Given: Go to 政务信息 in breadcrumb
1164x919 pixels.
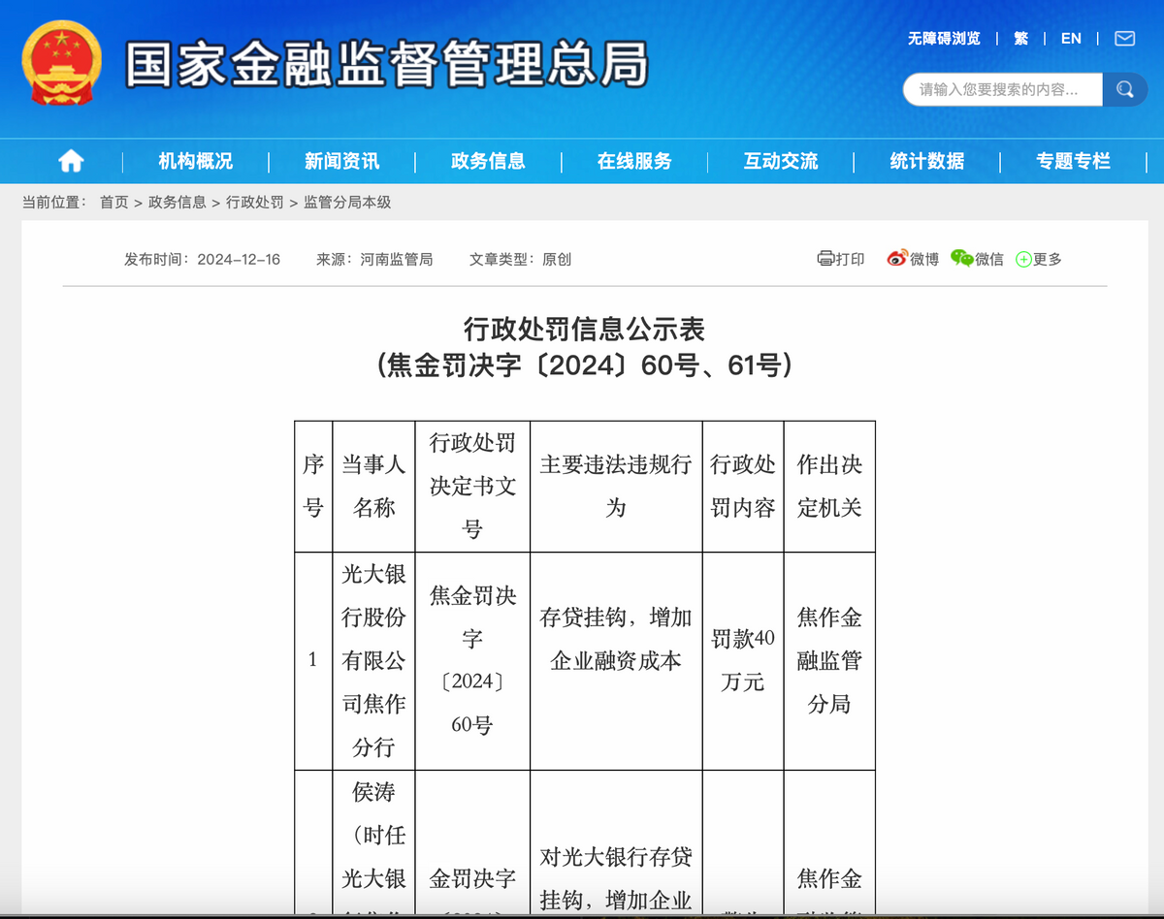Looking at the screenshot, I should pyautogui.click(x=177, y=202).
